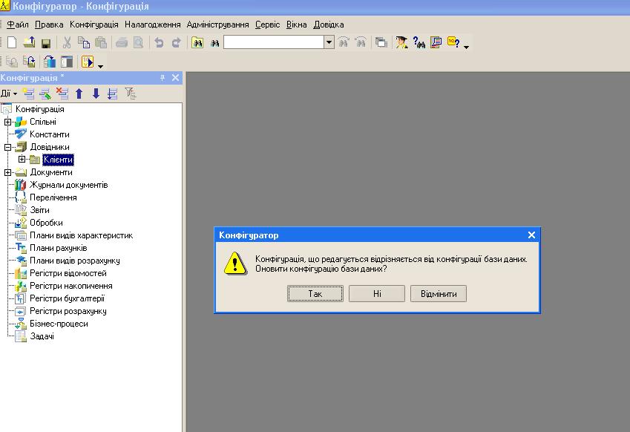Viewport: 630px width, 432px height.
Task: Select the Регістри накопичення tree item
Action: click(x=70, y=286)
